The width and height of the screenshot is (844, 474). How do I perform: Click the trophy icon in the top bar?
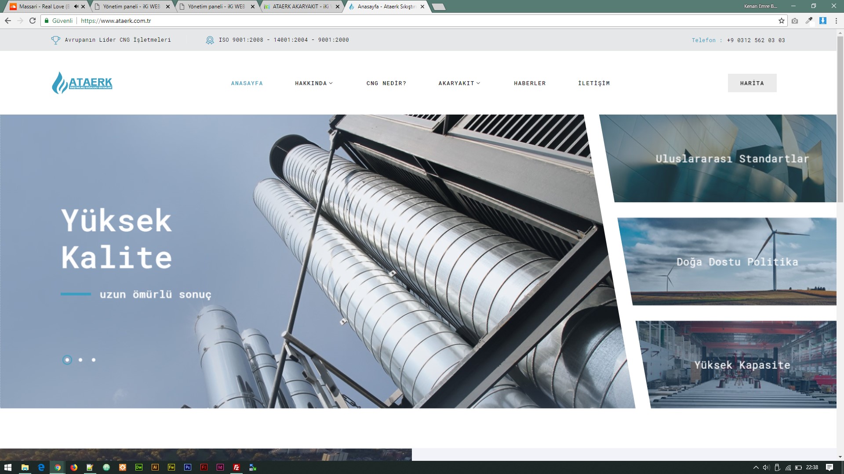pyautogui.click(x=55, y=40)
